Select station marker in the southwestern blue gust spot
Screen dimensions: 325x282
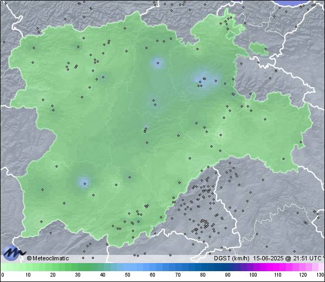click(84, 183)
